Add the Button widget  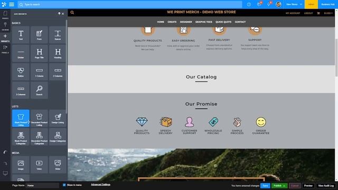pos(21,72)
